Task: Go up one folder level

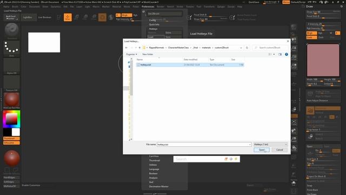Action: pos(139,48)
